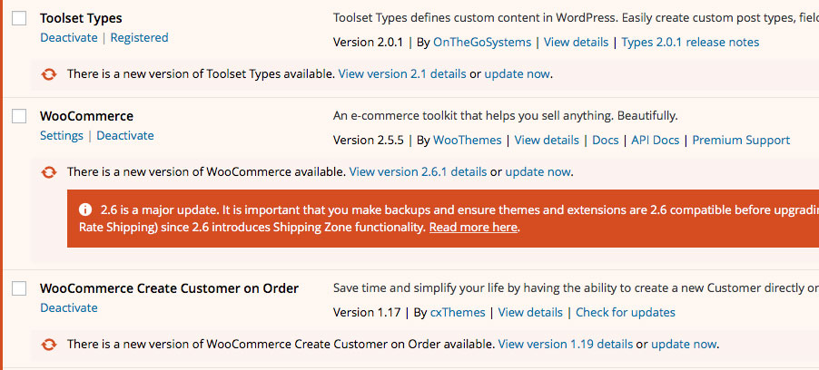This screenshot has width=819, height=370.
Task: Open the WooCommerce API Docs link
Action: (x=655, y=141)
